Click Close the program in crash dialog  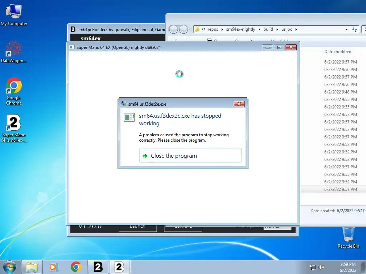click(x=190, y=156)
